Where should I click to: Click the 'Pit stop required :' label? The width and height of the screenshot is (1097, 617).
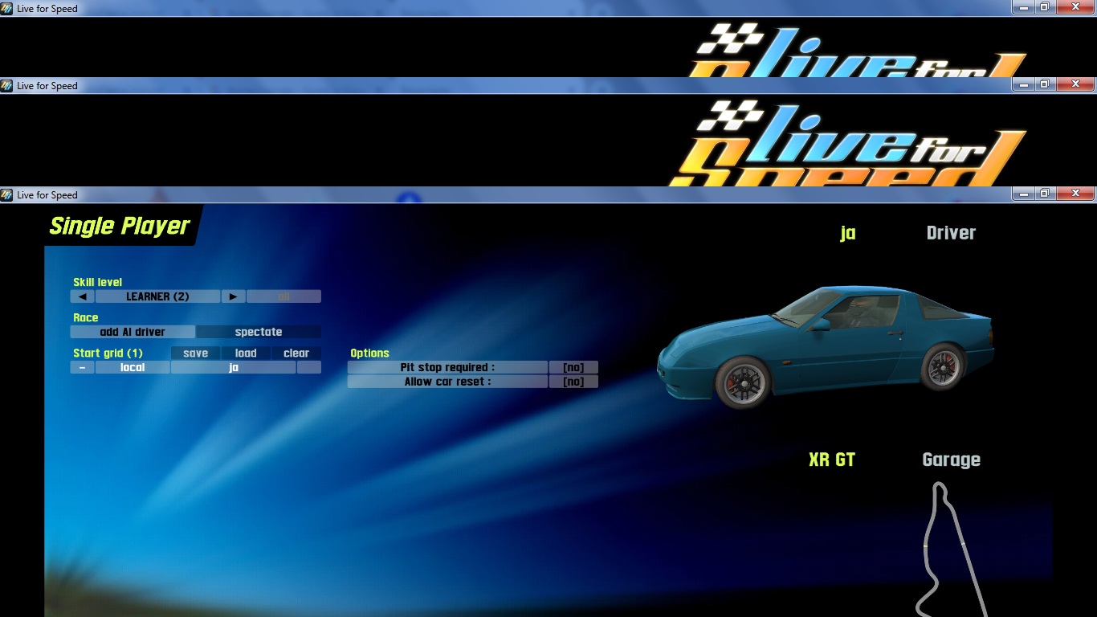tap(447, 367)
